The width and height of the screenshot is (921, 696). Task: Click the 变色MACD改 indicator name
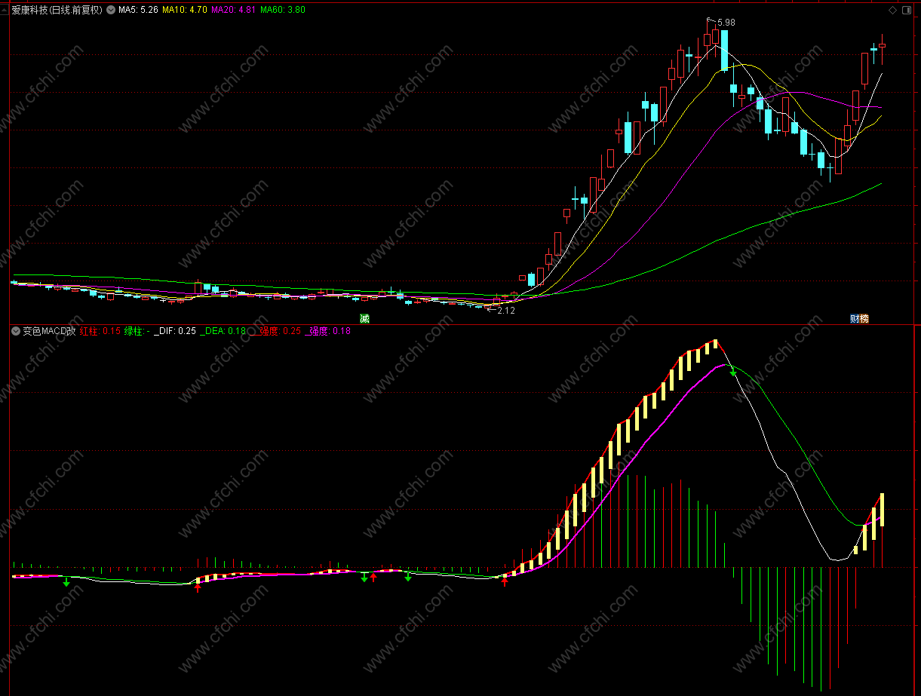(x=49, y=331)
